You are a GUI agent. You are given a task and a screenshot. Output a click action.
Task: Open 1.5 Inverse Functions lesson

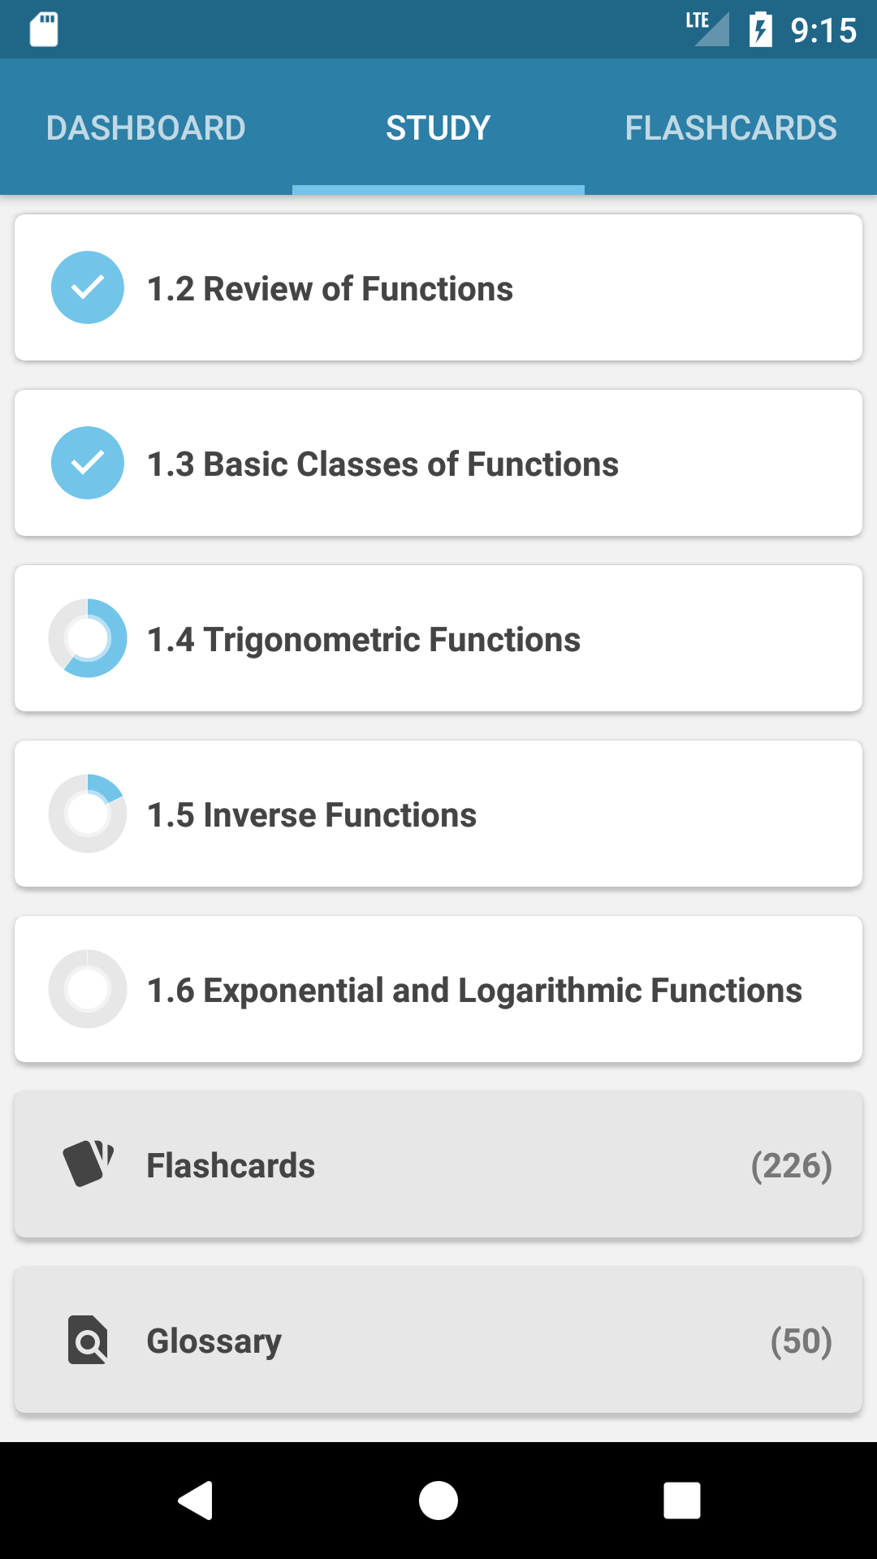point(438,814)
